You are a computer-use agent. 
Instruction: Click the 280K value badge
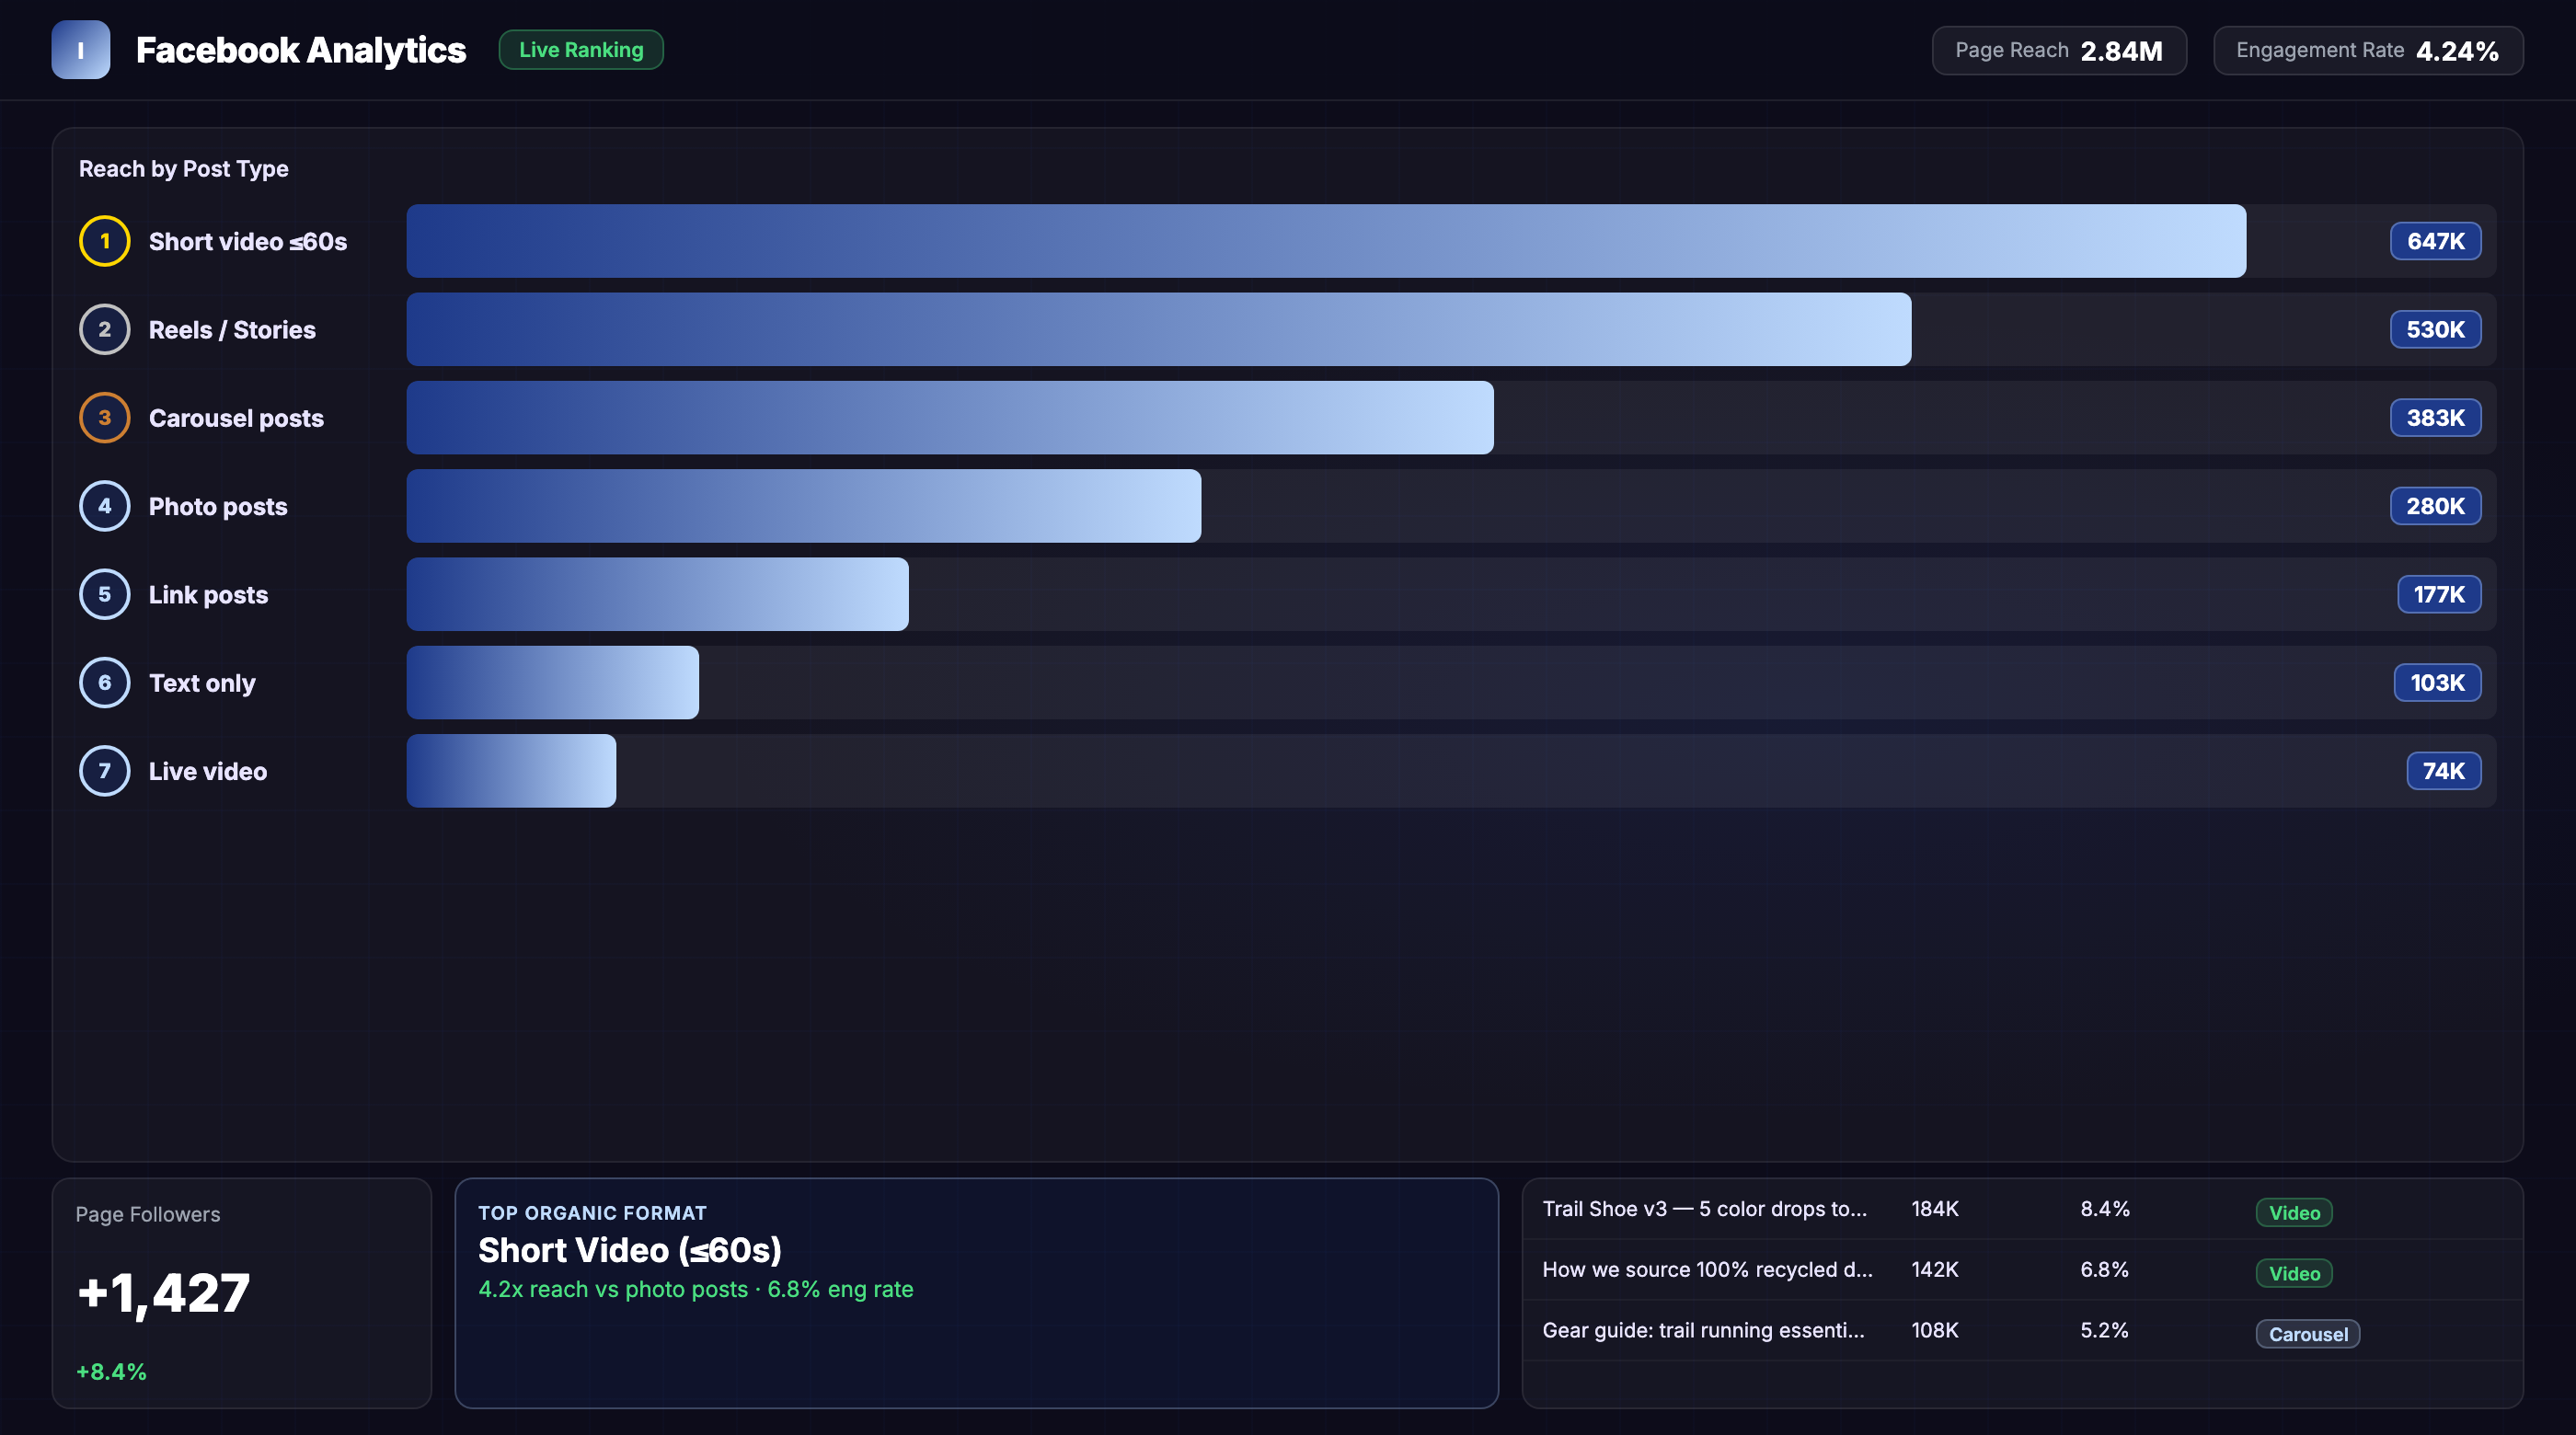pos(2435,506)
